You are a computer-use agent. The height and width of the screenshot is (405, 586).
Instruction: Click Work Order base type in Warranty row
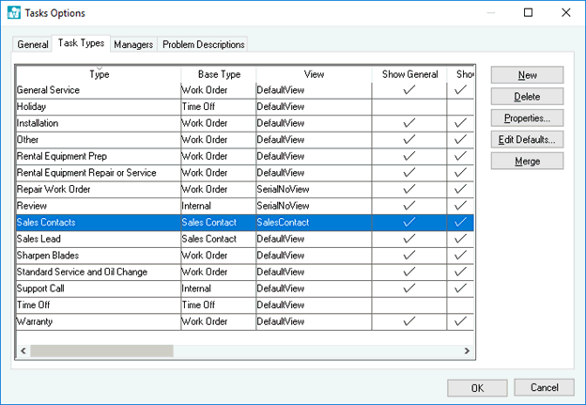tap(219, 321)
